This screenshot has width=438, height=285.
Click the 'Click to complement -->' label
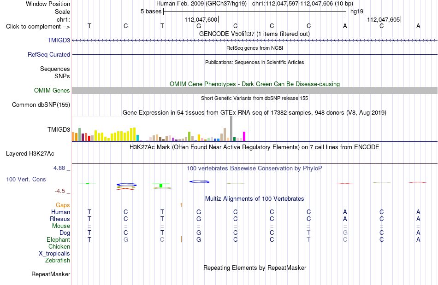click(38, 27)
